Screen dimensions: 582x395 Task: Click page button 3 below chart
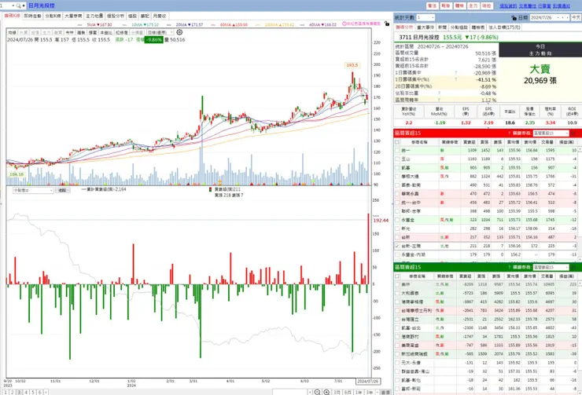pyautogui.click(x=20, y=392)
